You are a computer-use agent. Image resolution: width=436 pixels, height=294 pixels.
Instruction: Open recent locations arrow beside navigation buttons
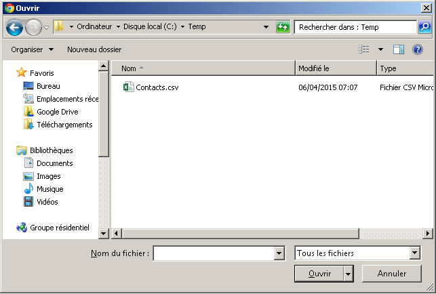click(46, 28)
